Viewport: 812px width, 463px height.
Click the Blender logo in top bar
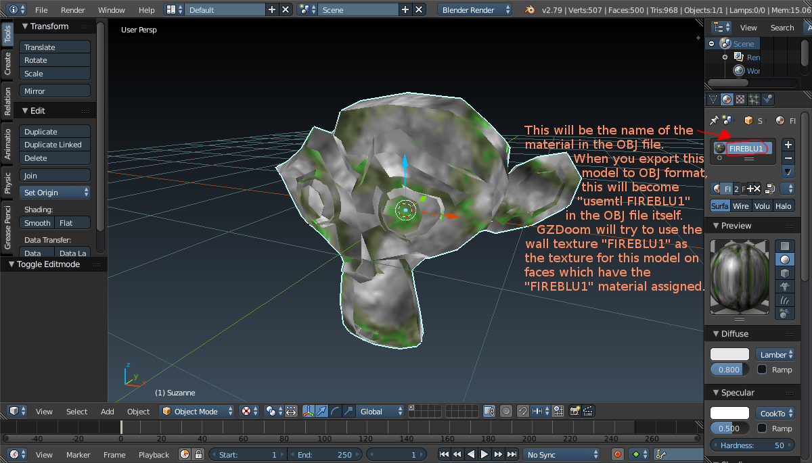[530, 9]
